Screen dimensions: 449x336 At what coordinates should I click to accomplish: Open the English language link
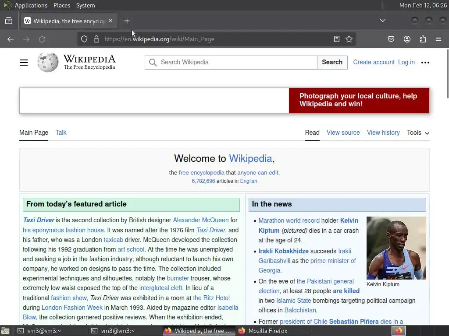point(249,181)
